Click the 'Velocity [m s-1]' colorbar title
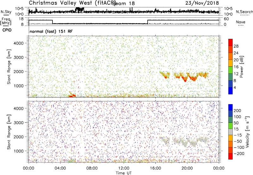The width and height of the screenshot is (253, 175). (247, 132)
